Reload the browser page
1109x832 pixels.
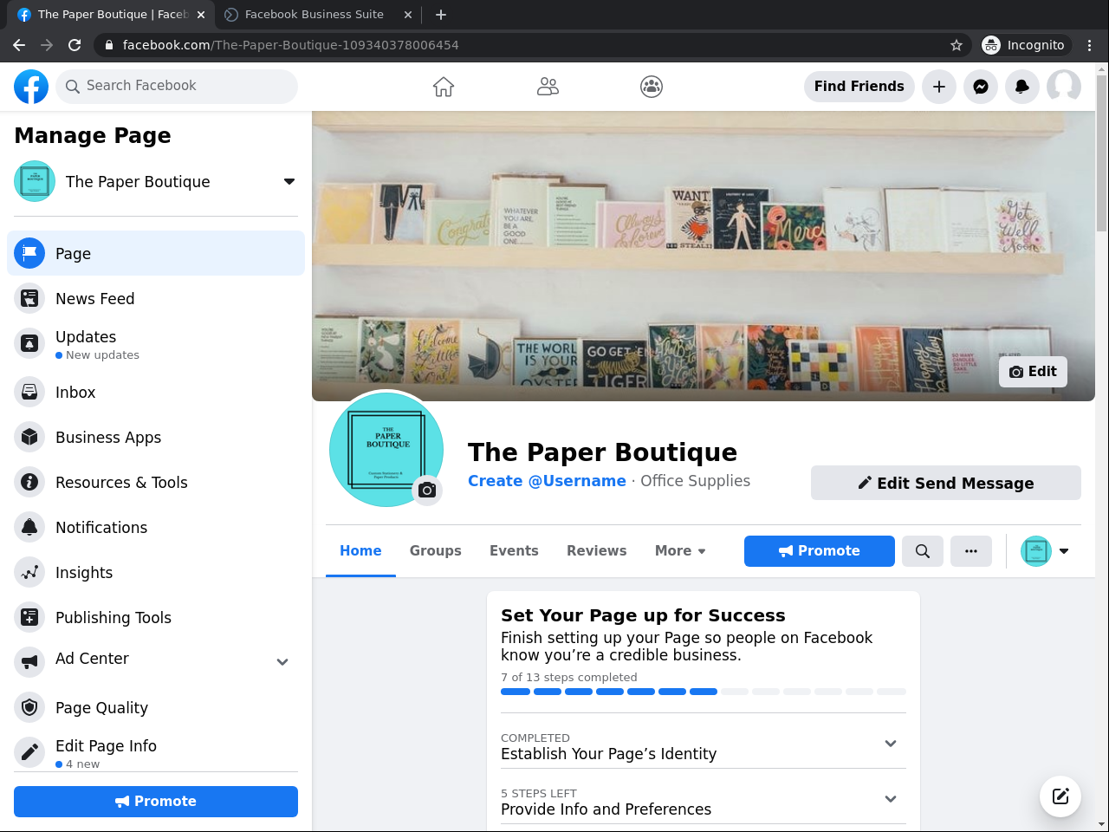tap(75, 45)
